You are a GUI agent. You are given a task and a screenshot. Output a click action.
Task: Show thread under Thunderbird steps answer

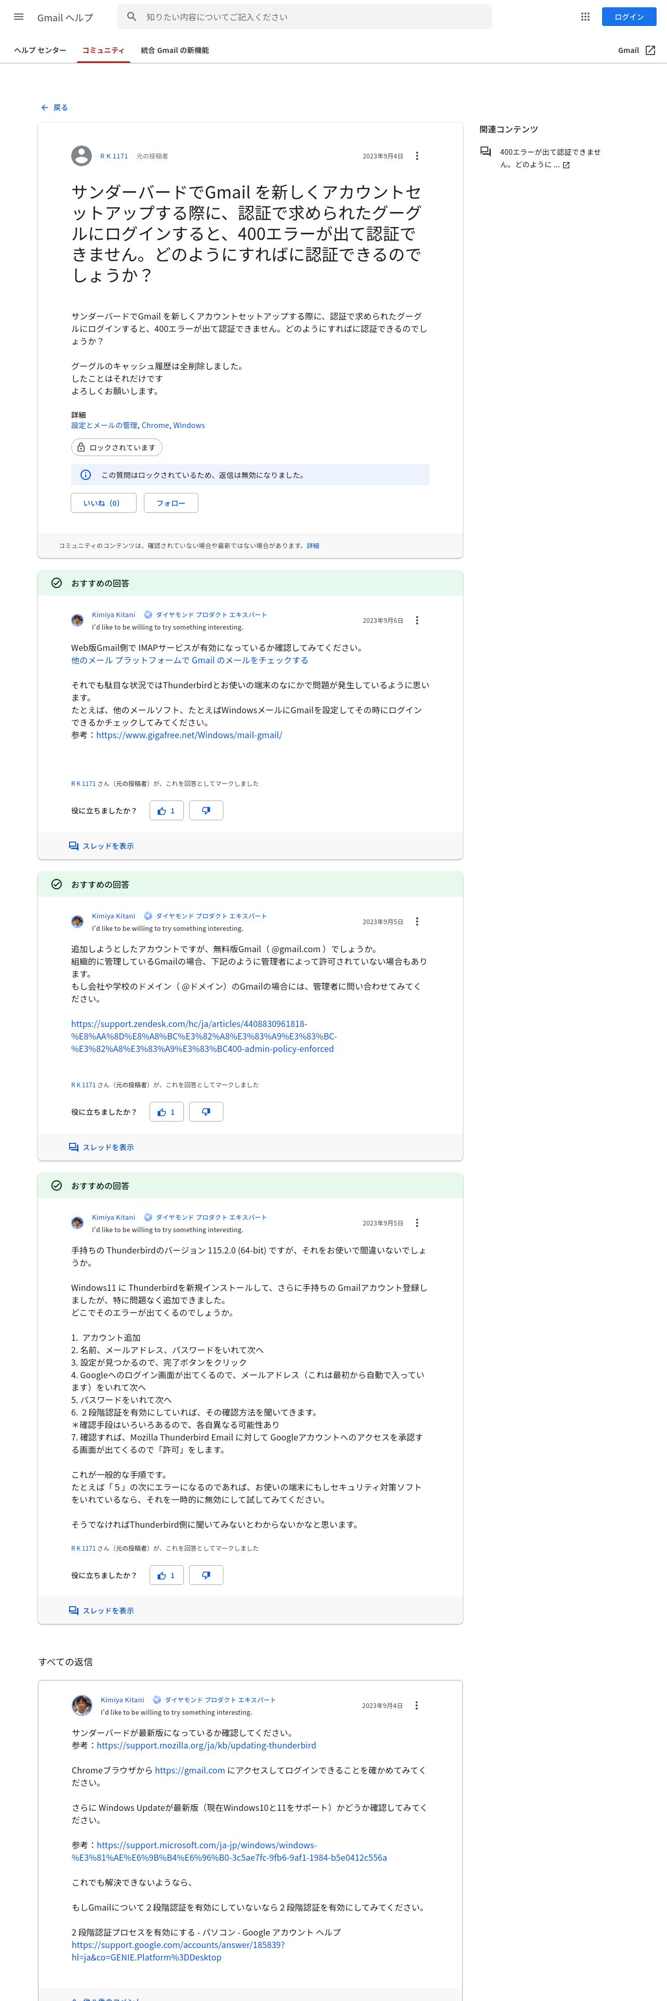coord(101,1610)
